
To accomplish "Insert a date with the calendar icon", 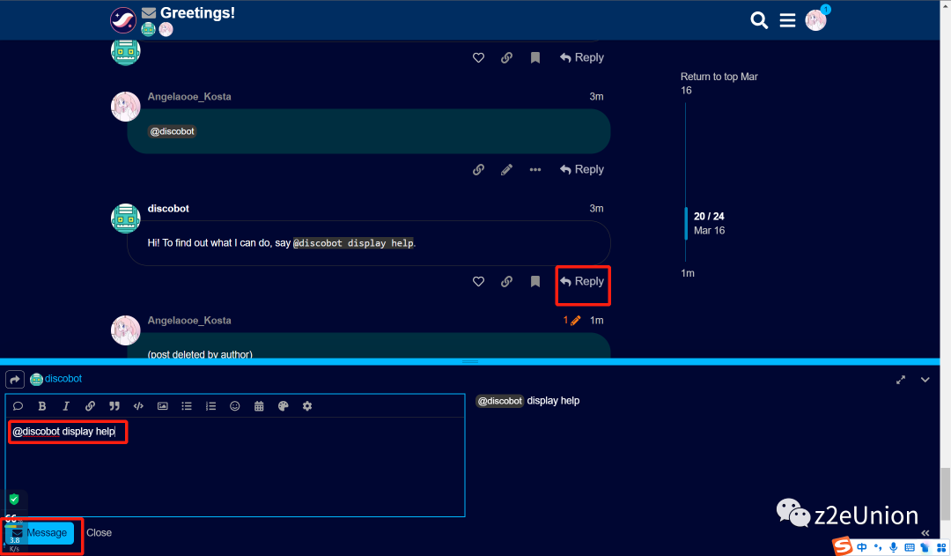I will 259,406.
